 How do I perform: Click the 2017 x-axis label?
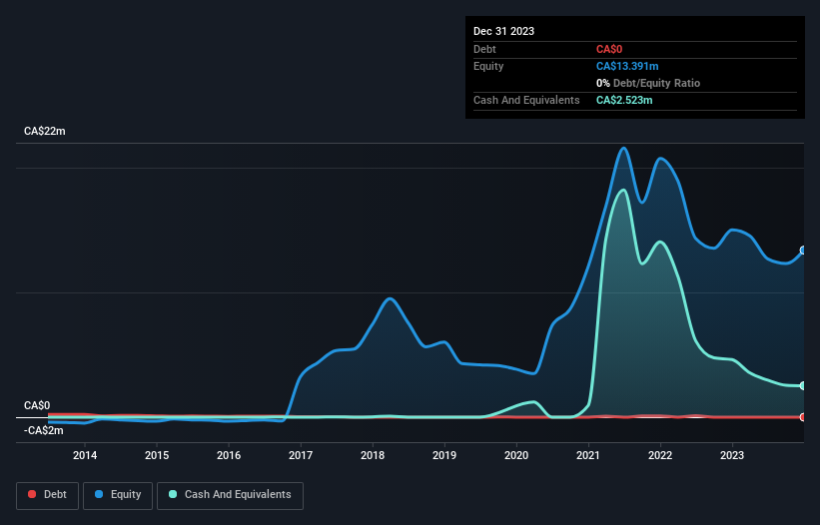[x=301, y=455]
